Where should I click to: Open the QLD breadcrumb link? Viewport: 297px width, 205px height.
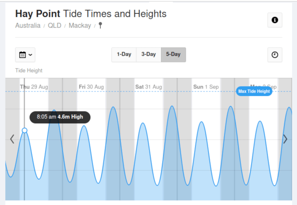[55, 26]
